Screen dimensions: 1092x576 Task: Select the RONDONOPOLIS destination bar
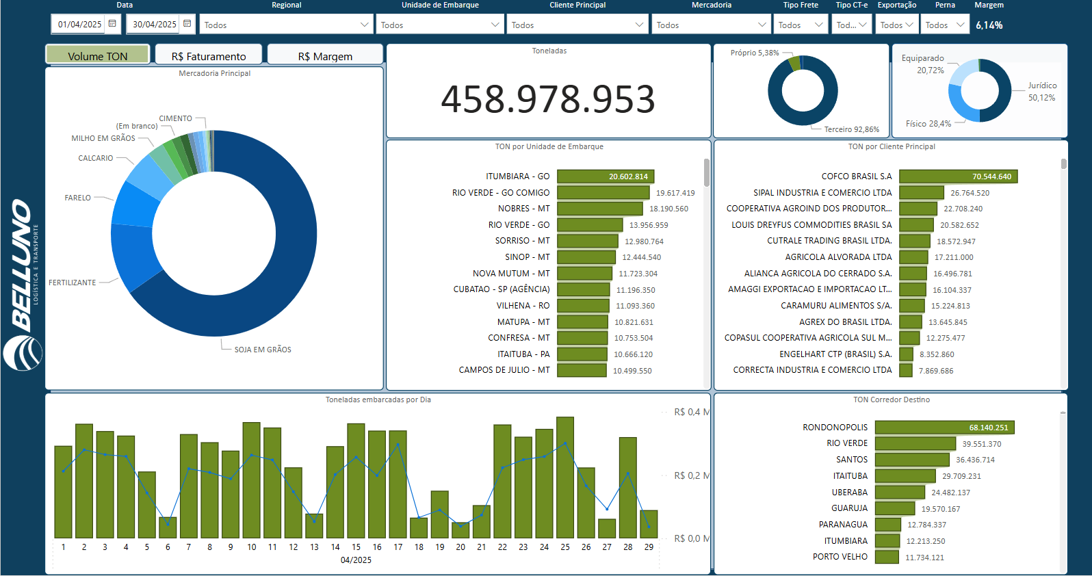[x=945, y=428]
